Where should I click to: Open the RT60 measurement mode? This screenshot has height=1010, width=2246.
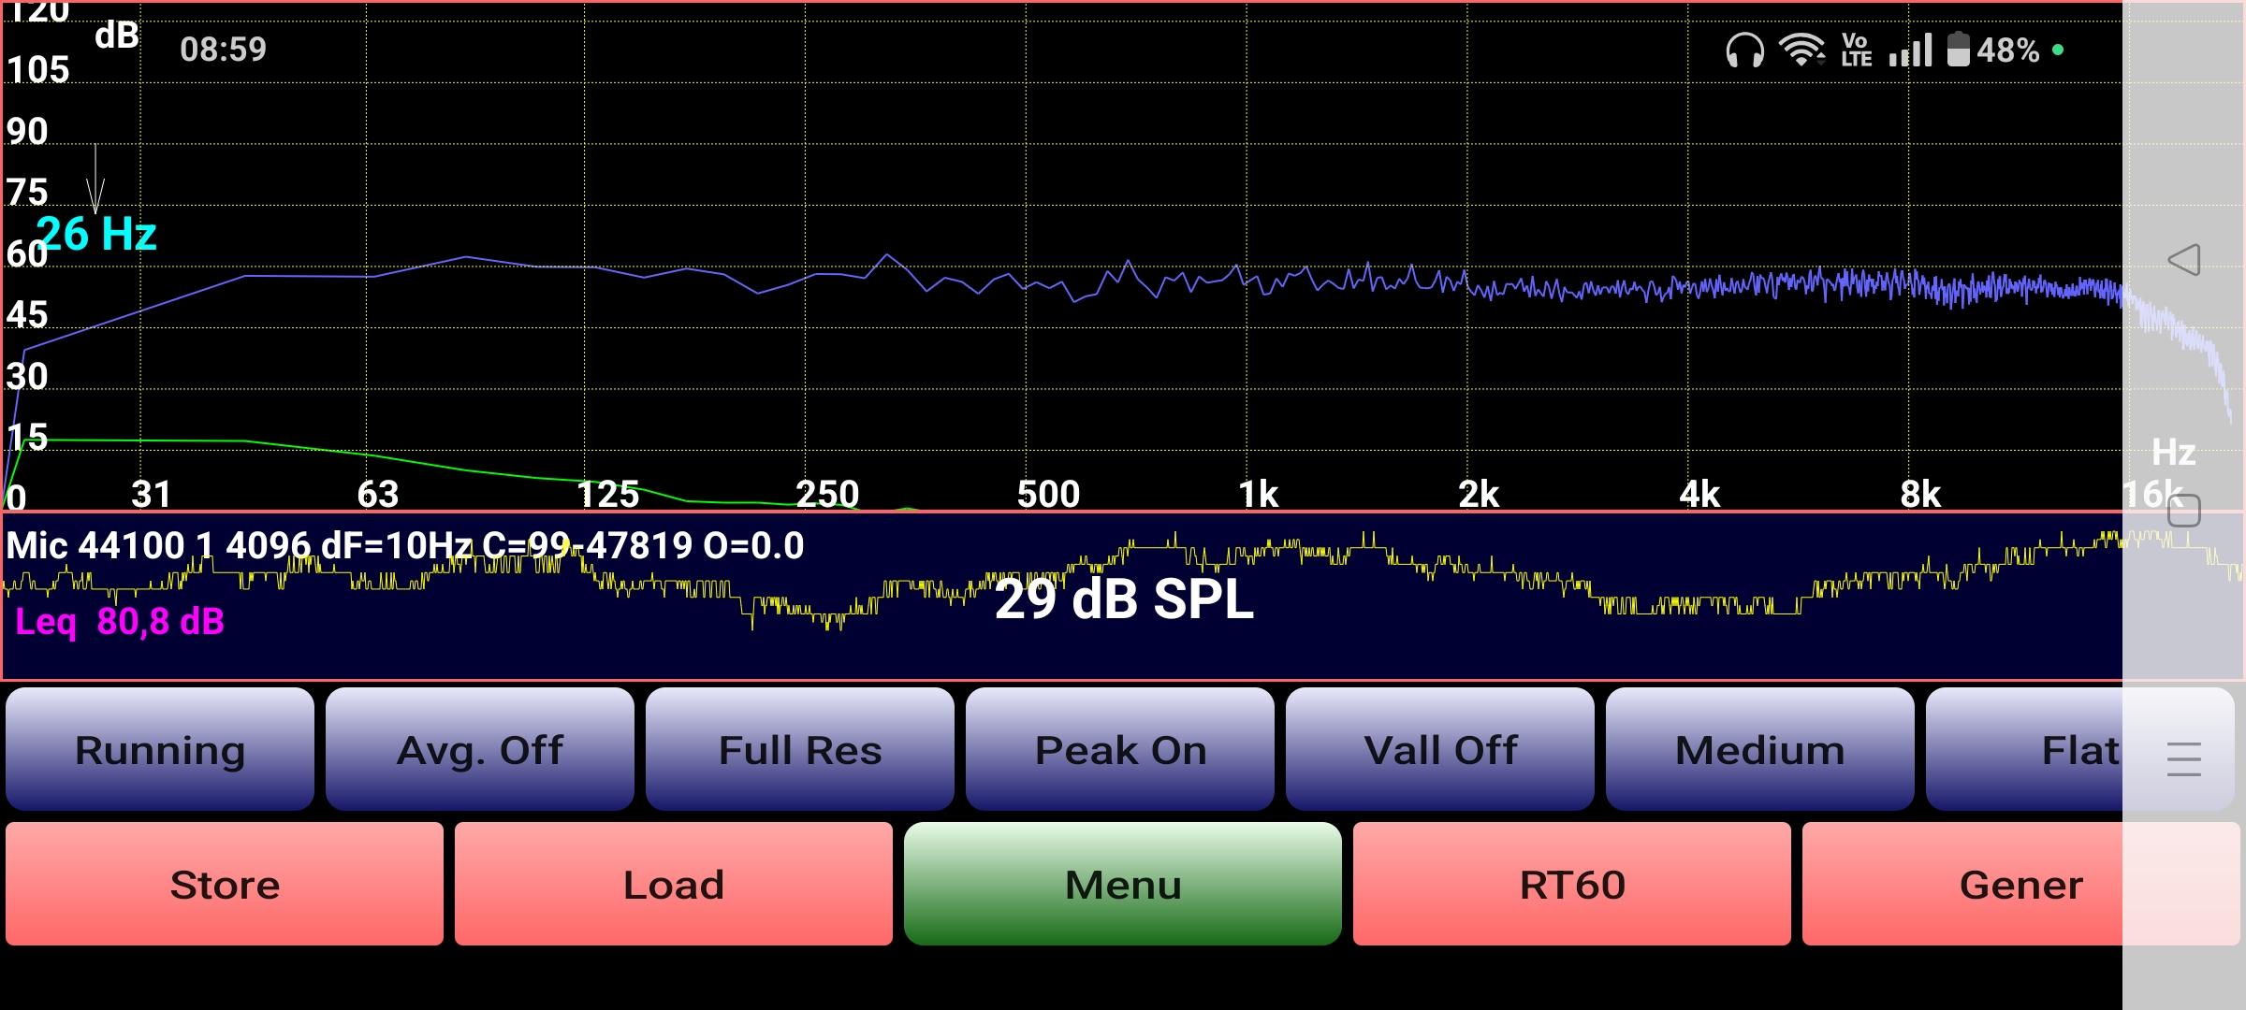click(x=1572, y=884)
